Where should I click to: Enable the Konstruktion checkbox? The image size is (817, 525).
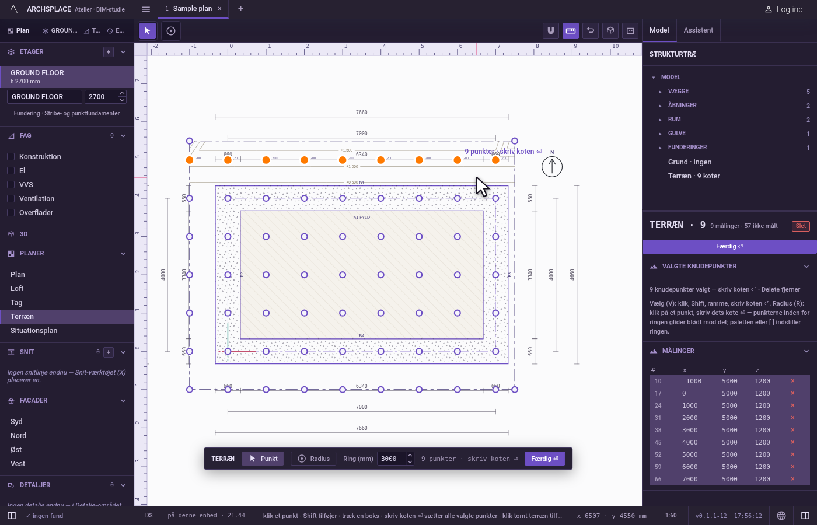click(x=11, y=157)
